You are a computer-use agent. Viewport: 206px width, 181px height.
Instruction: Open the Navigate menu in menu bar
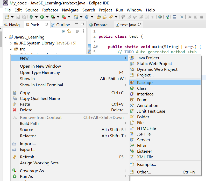(70, 10)
